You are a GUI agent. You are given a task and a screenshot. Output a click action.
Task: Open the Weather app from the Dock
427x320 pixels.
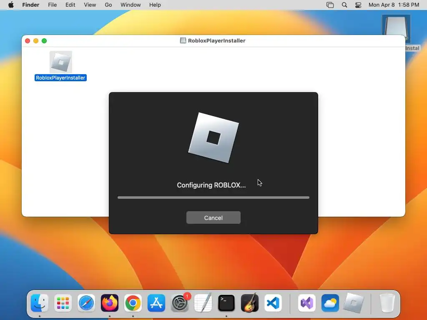(x=330, y=303)
